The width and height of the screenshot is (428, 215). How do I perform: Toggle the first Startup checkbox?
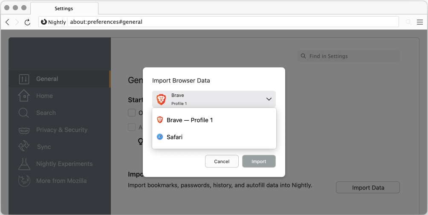(x=132, y=113)
